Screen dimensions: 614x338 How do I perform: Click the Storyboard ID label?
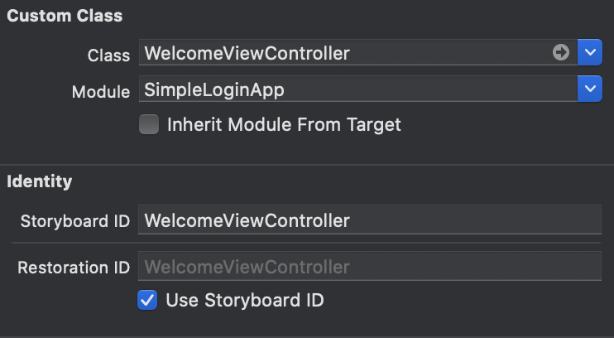(x=75, y=221)
